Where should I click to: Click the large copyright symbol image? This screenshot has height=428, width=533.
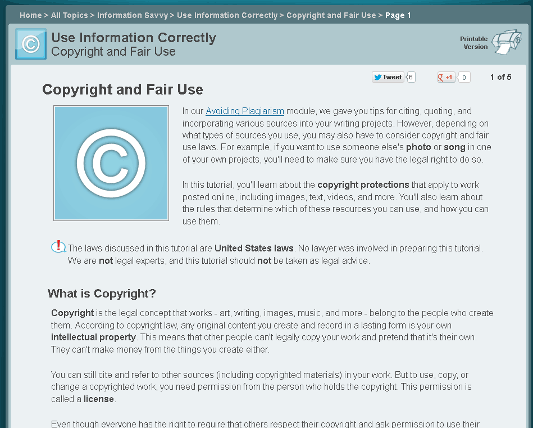coord(111,163)
